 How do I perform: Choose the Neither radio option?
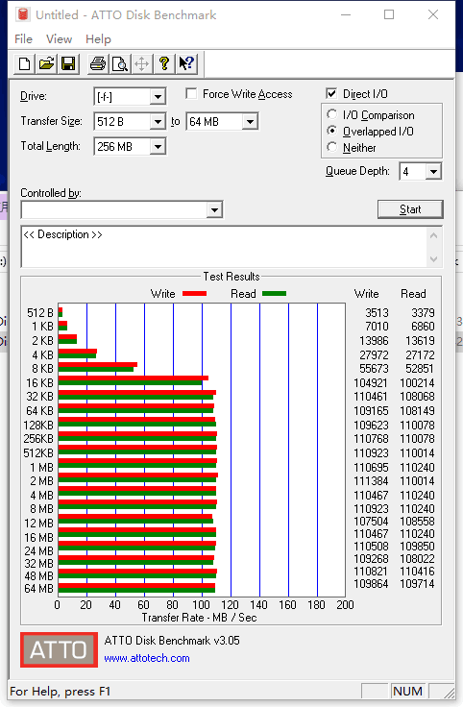pyautogui.click(x=332, y=147)
